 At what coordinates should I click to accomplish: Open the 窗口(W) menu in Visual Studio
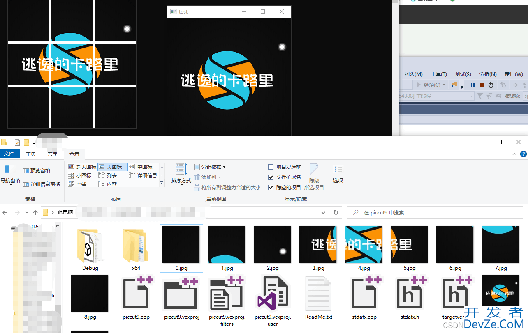pyautogui.click(x=514, y=74)
